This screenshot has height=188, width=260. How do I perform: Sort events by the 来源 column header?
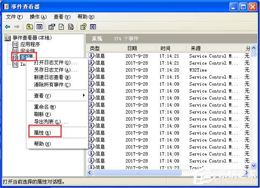pyautogui.click(x=214, y=49)
